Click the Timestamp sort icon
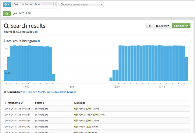Screen dimensions: 195x133 pyautogui.click(x=22, y=103)
